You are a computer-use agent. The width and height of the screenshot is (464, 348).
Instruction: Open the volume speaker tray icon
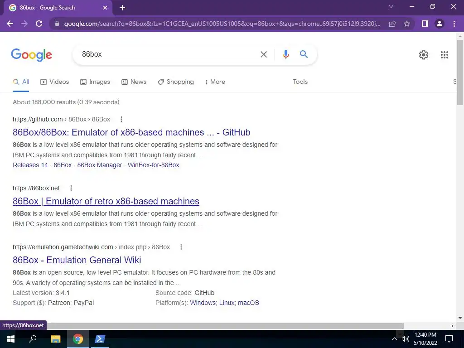tap(406, 339)
